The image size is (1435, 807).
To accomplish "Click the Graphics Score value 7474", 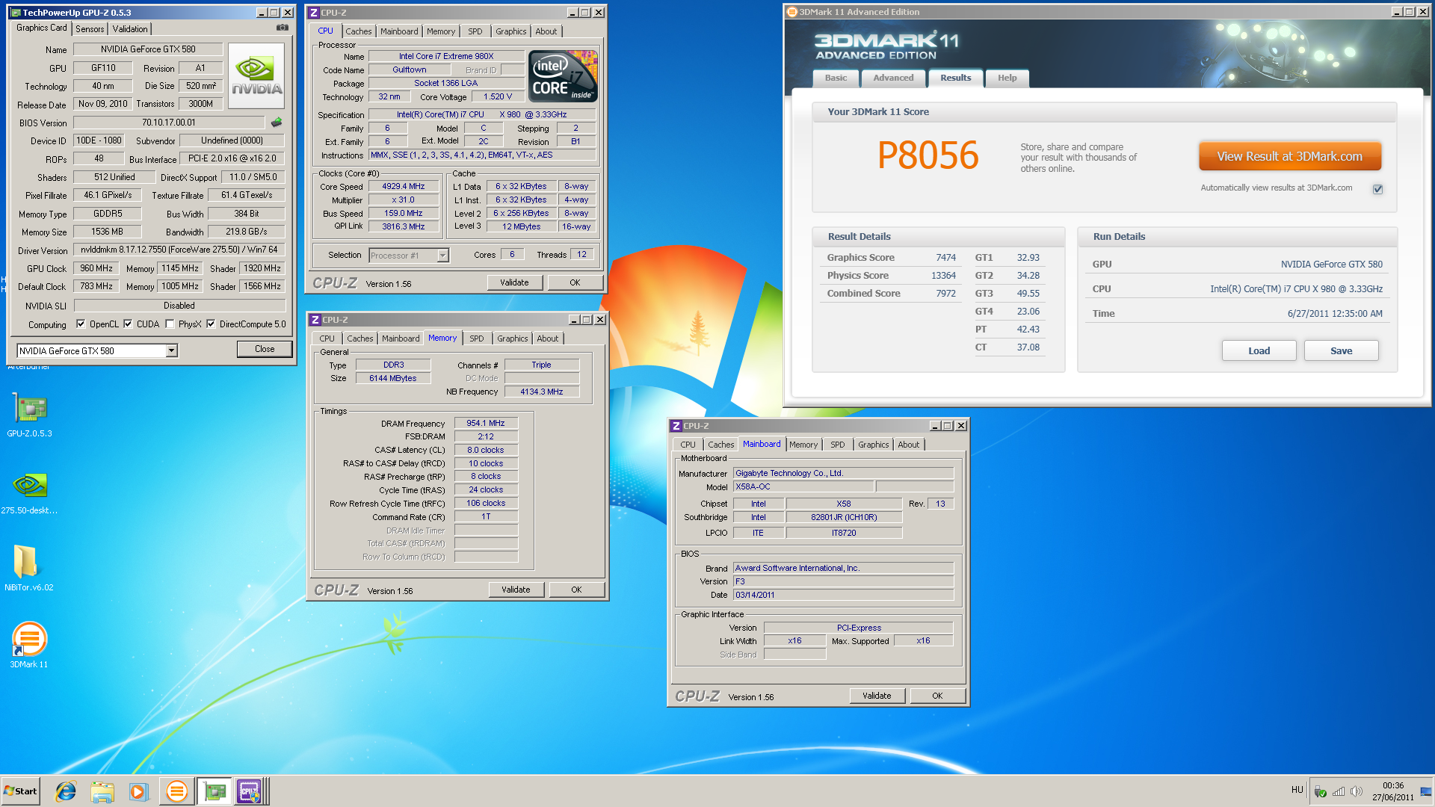I will 945,258.
